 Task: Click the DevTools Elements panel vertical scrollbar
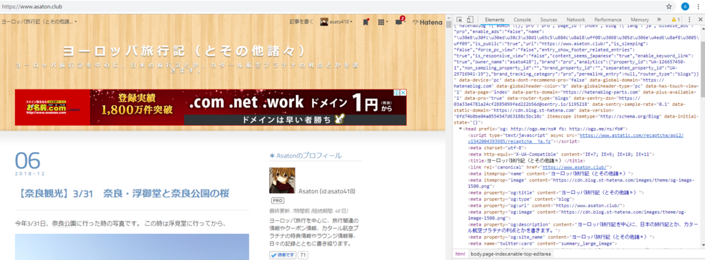702,136
